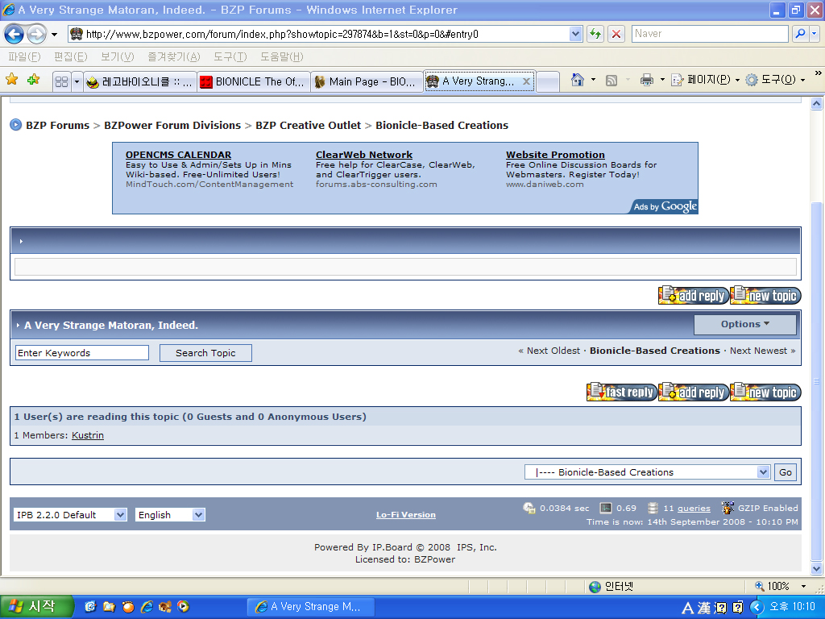Click the fast reply button
Image resolution: width=825 pixels, height=619 pixels.
point(621,392)
